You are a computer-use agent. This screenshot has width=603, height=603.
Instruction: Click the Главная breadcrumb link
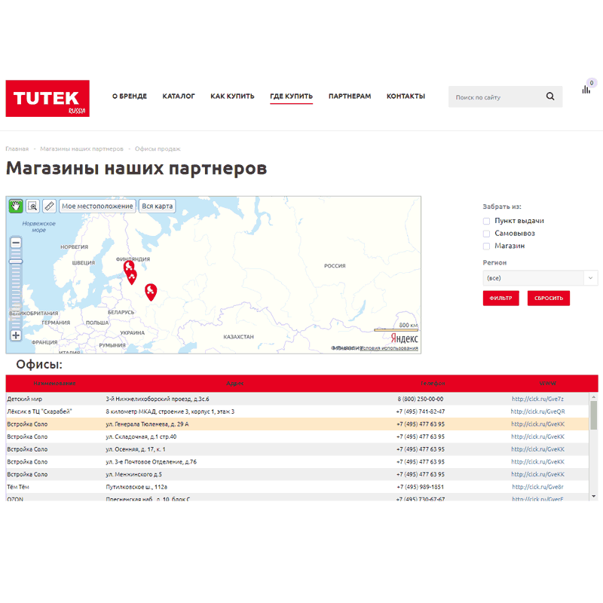pyautogui.click(x=17, y=148)
